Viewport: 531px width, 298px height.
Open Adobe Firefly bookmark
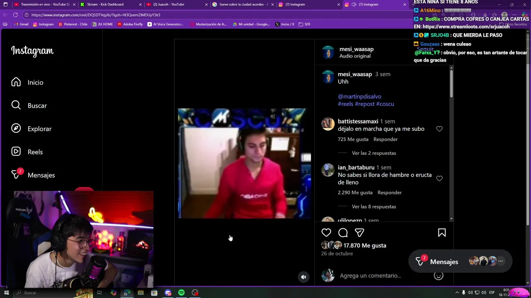point(130,24)
